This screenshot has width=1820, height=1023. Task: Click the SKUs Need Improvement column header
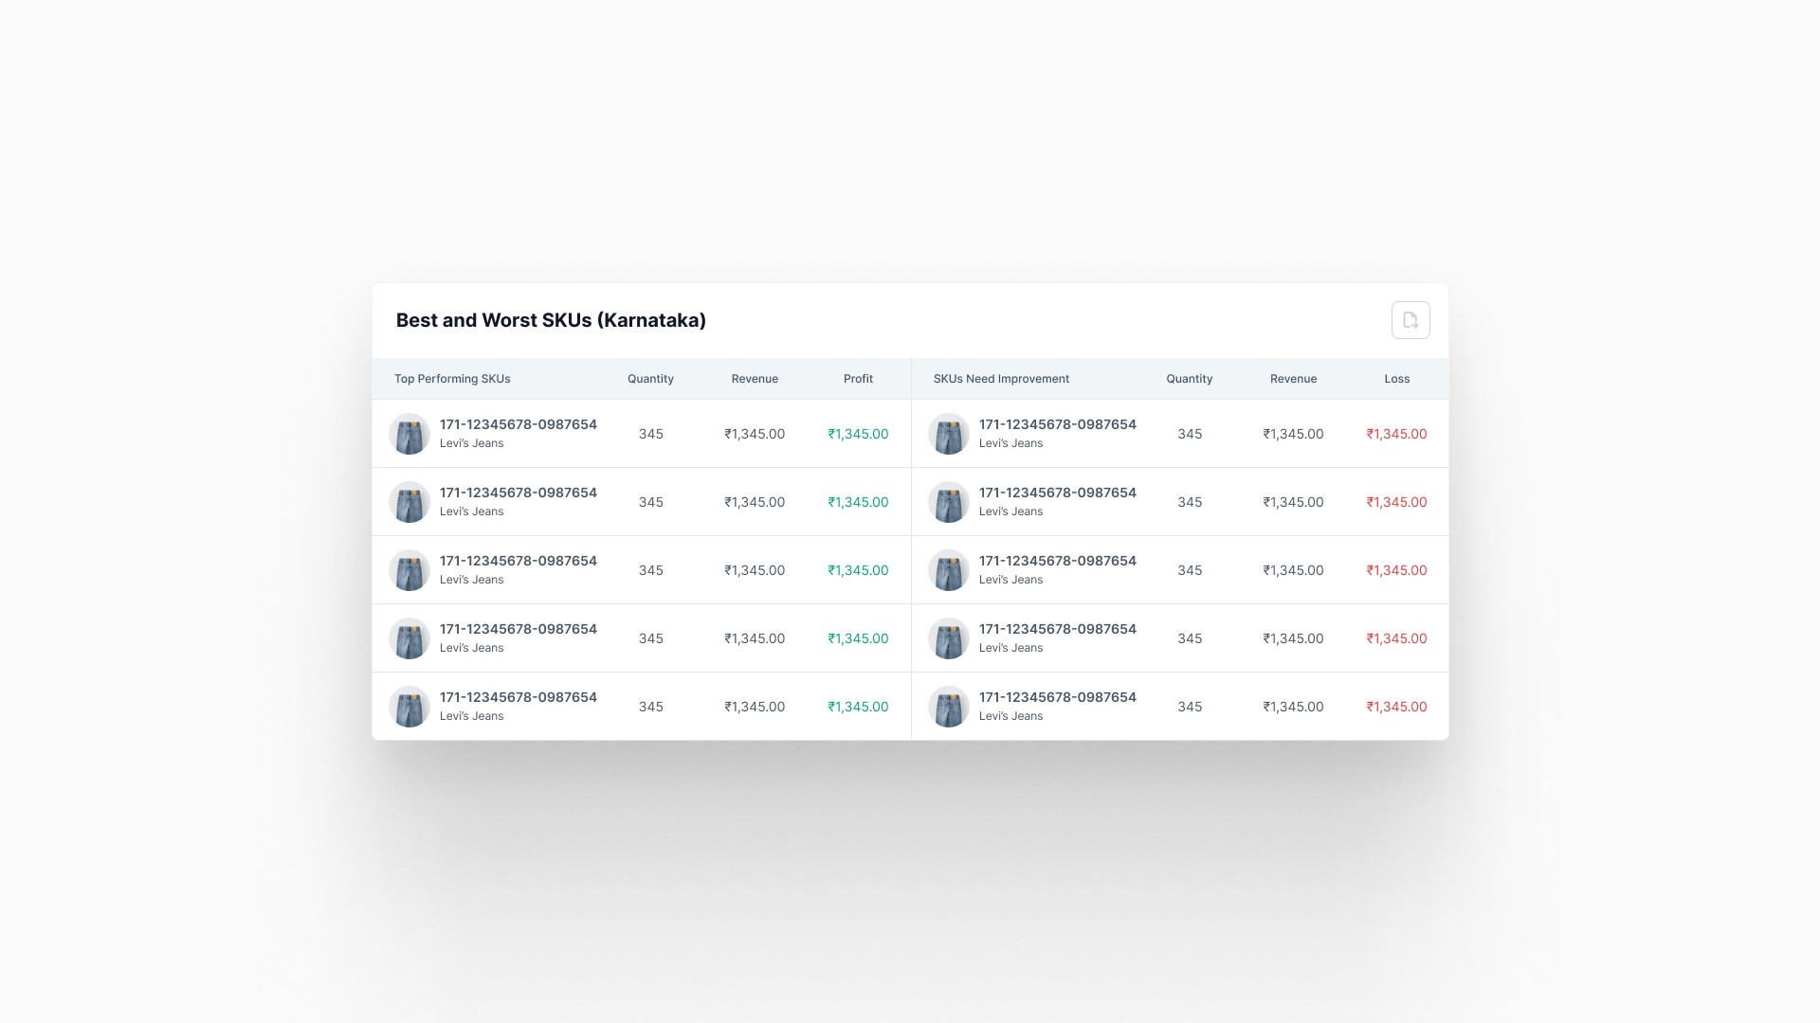1001,379
